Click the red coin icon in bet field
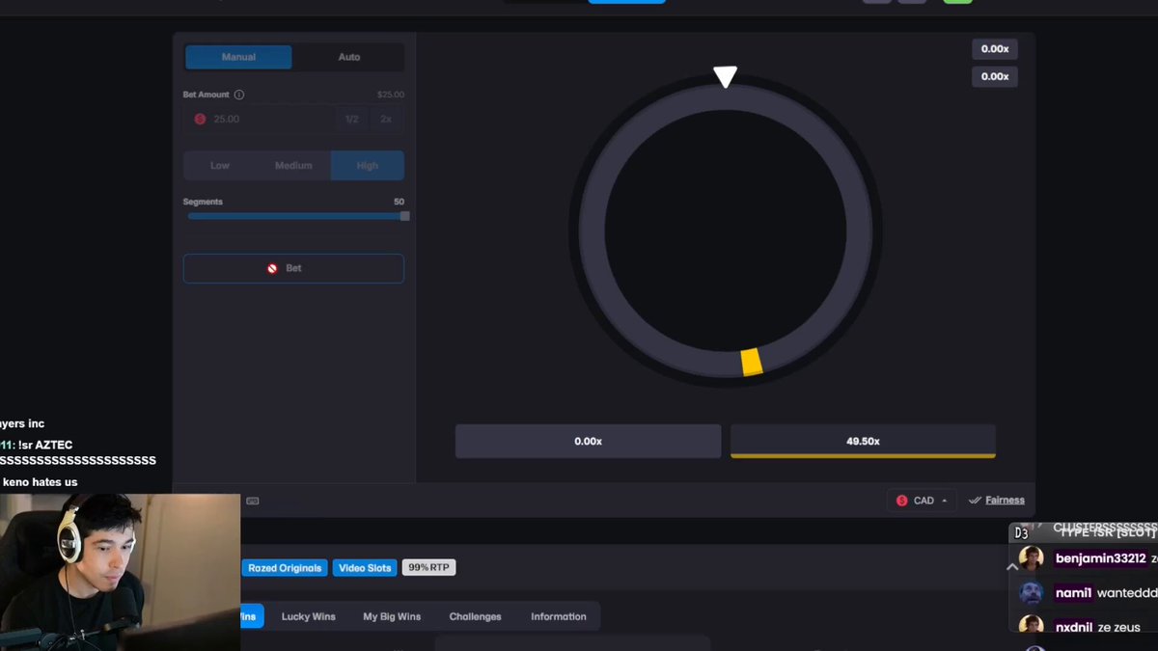The height and width of the screenshot is (651, 1158). pyautogui.click(x=200, y=119)
